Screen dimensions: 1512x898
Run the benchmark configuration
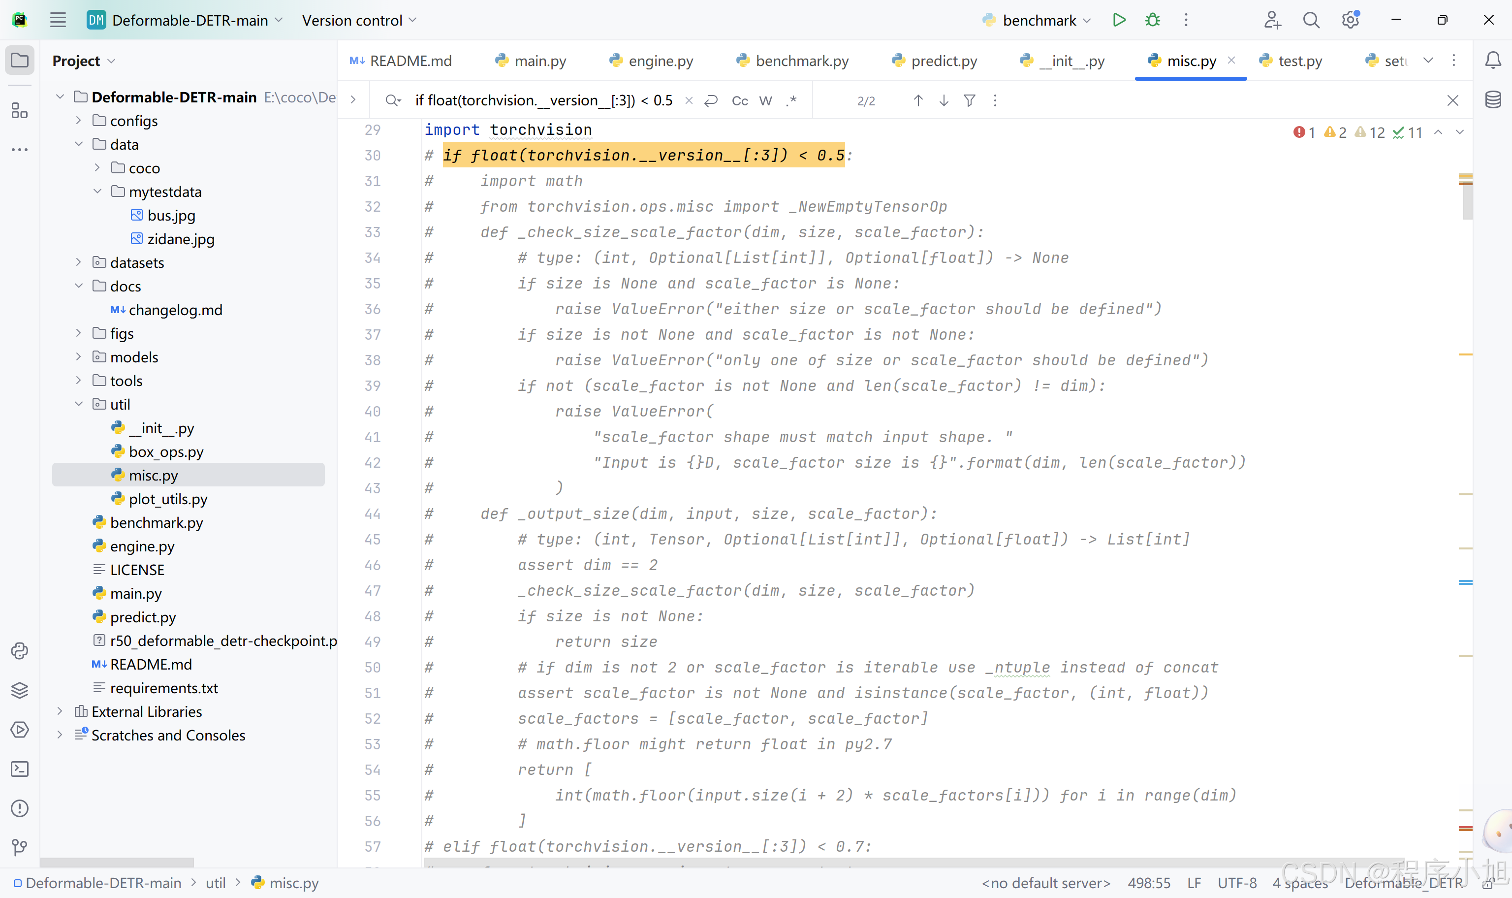click(1119, 20)
